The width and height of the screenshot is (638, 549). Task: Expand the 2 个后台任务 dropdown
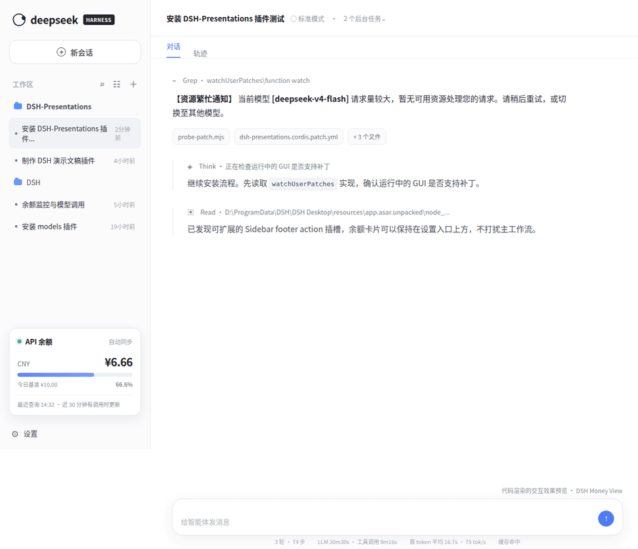pos(364,19)
